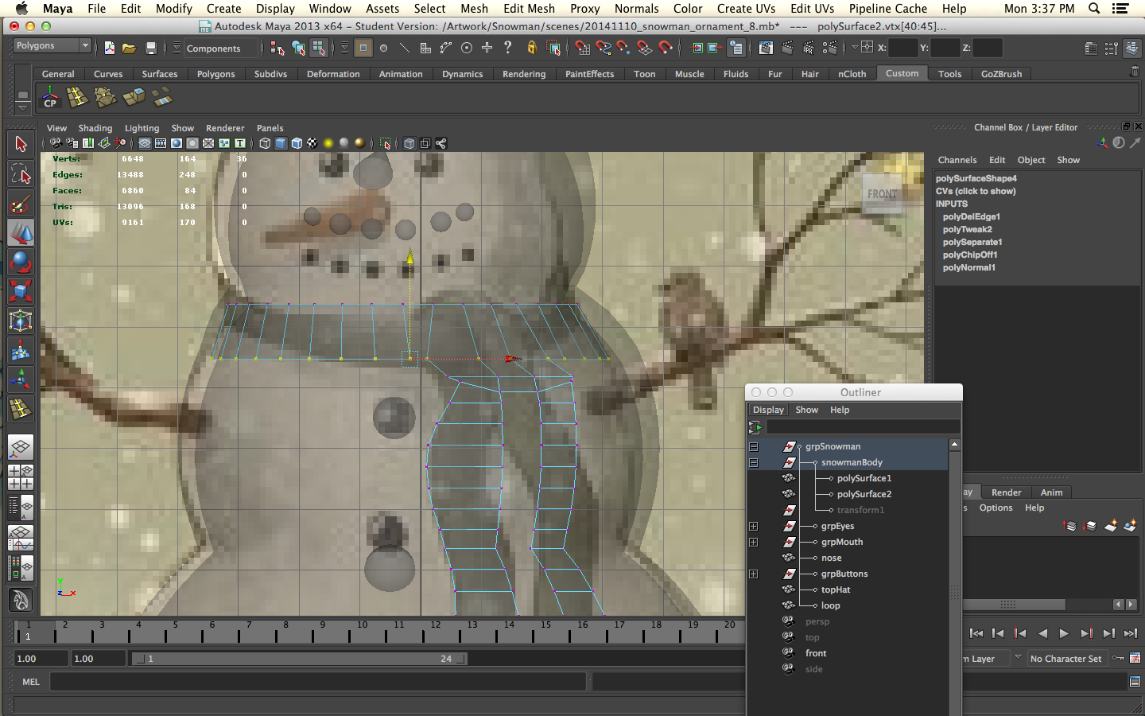Activate the Scale tool cube icon
This screenshot has width=1145, height=716.
tap(21, 291)
